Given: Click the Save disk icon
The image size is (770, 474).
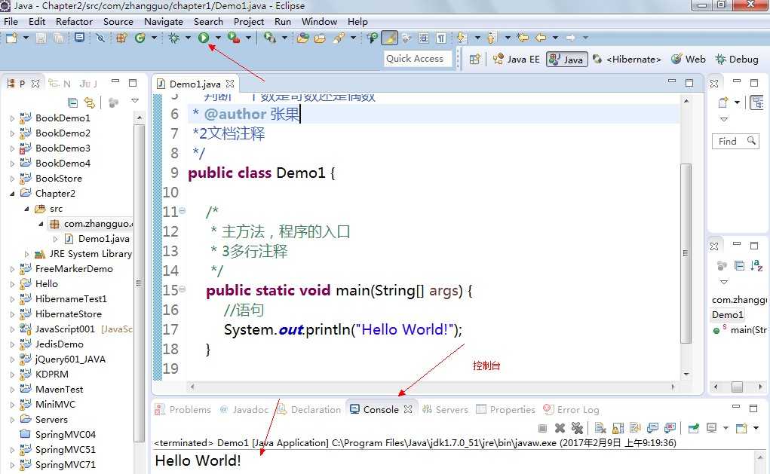Looking at the screenshot, I should click(41, 38).
